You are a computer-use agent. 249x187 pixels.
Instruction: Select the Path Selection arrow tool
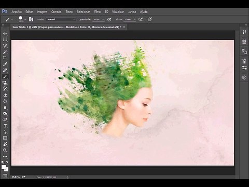pos(5,132)
